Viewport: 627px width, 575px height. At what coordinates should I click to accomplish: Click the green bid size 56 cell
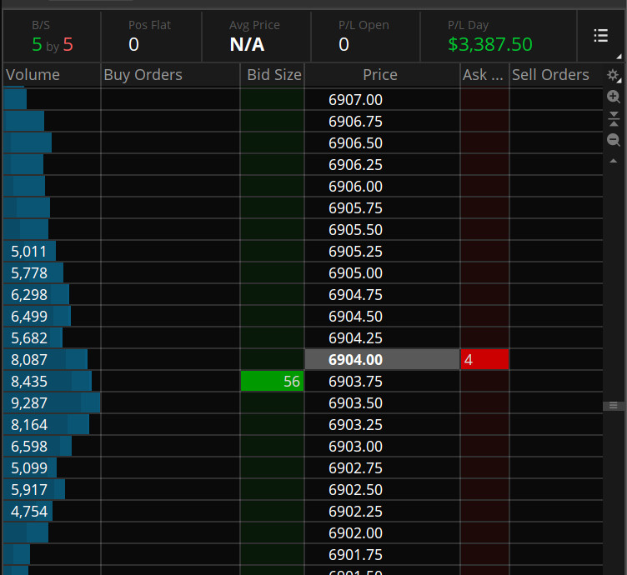[272, 381]
